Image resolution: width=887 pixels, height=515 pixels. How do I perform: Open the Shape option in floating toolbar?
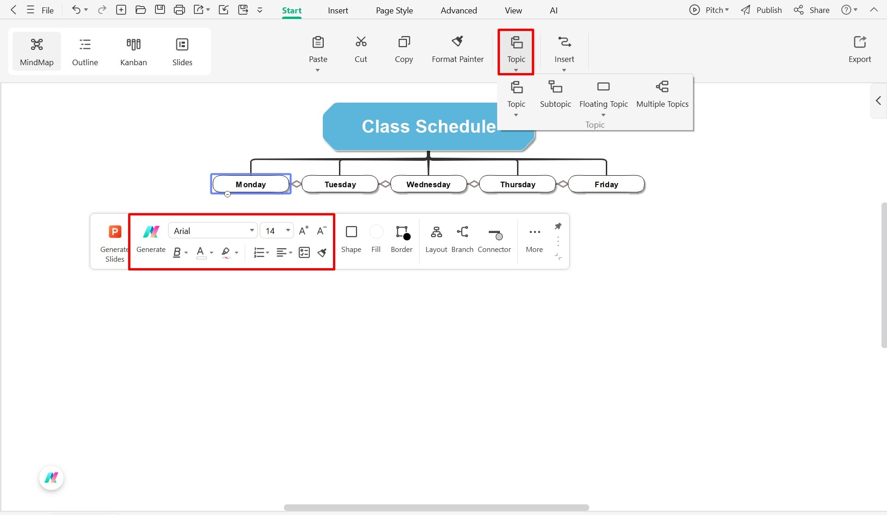(351, 239)
